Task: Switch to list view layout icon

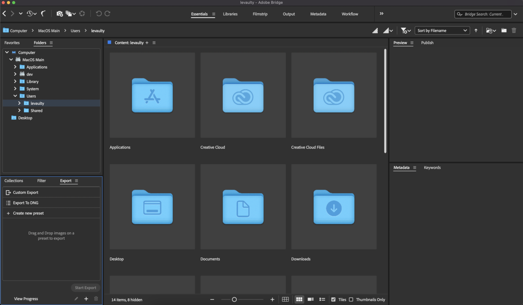Action: (x=322, y=299)
